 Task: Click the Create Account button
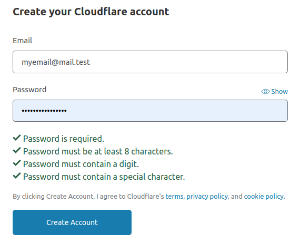[72, 222]
